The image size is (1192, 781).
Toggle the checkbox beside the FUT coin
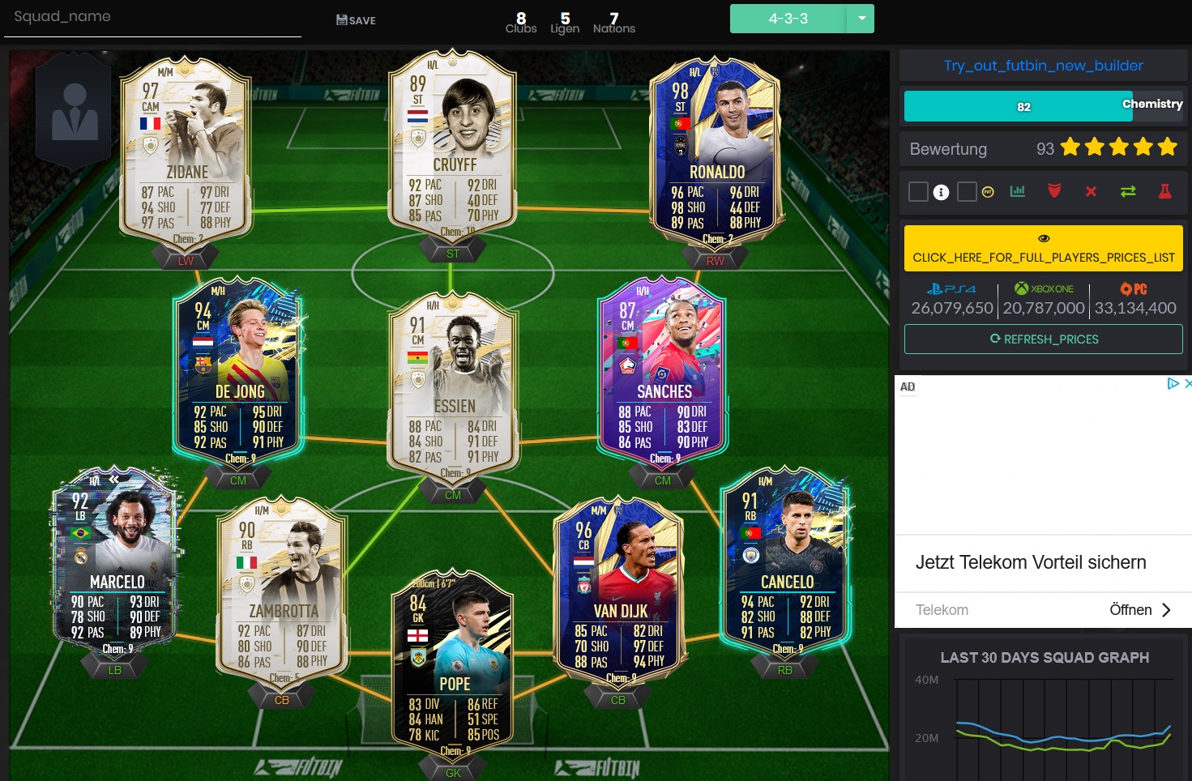click(967, 191)
